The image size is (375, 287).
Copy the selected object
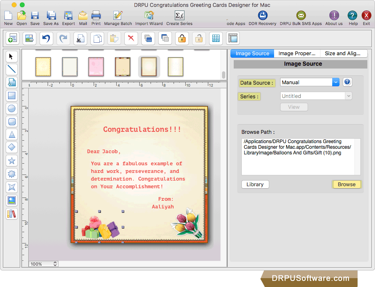pos(97,38)
